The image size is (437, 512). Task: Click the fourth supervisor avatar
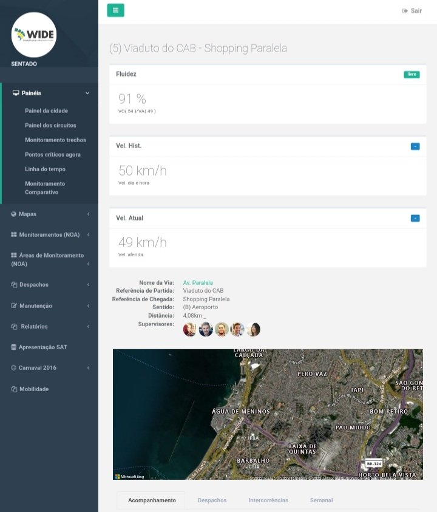[x=237, y=329]
